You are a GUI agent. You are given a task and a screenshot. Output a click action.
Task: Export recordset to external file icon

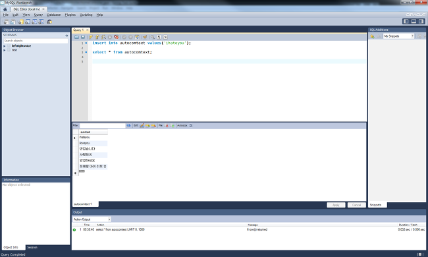click(x=166, y=126)
